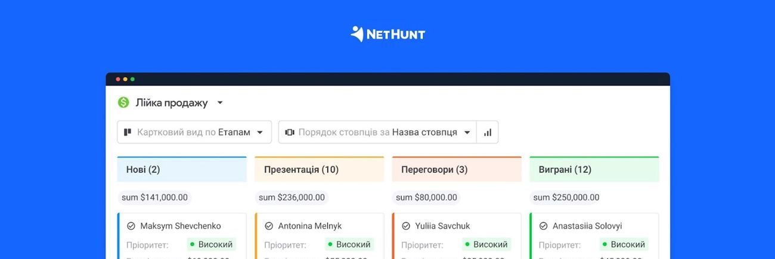Image resolution: width=775 pixels, height=259 pixels.
Task: Open the bar chart statistics icon
Action: point(488,132)
